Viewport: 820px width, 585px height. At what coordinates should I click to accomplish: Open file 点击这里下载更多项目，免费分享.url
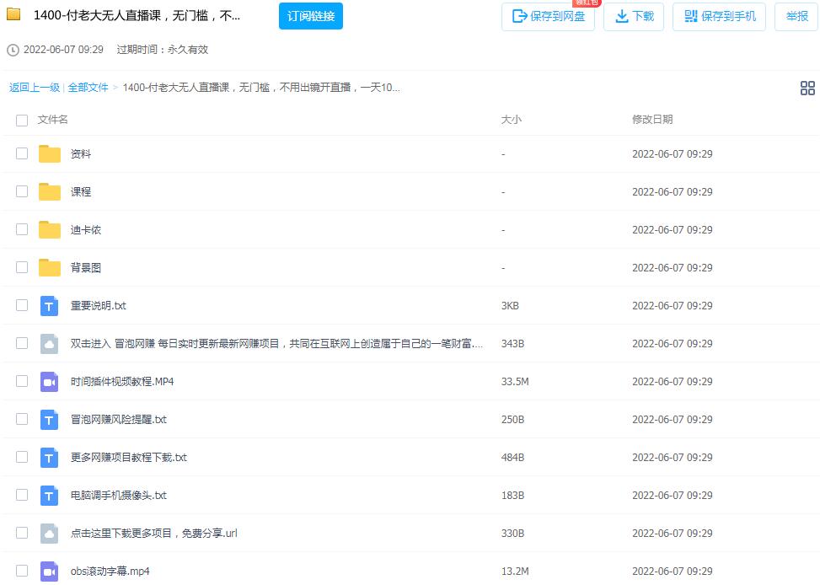pos(154,534)
